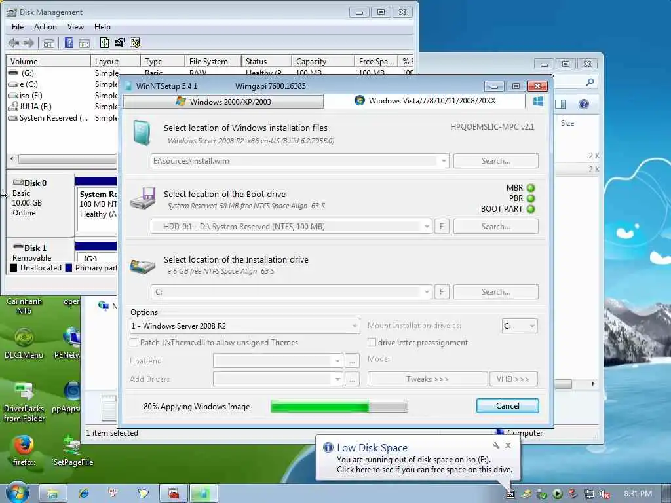Viewport: 671px width, 503px height.
Task: Click the Applying Windows Image progress bar
Action: pos(339,406)
